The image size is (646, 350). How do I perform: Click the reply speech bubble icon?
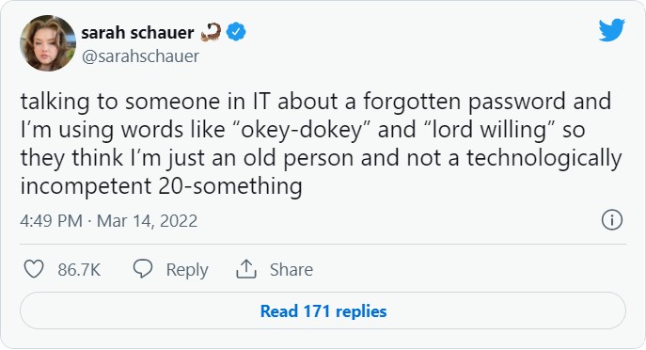143,269
